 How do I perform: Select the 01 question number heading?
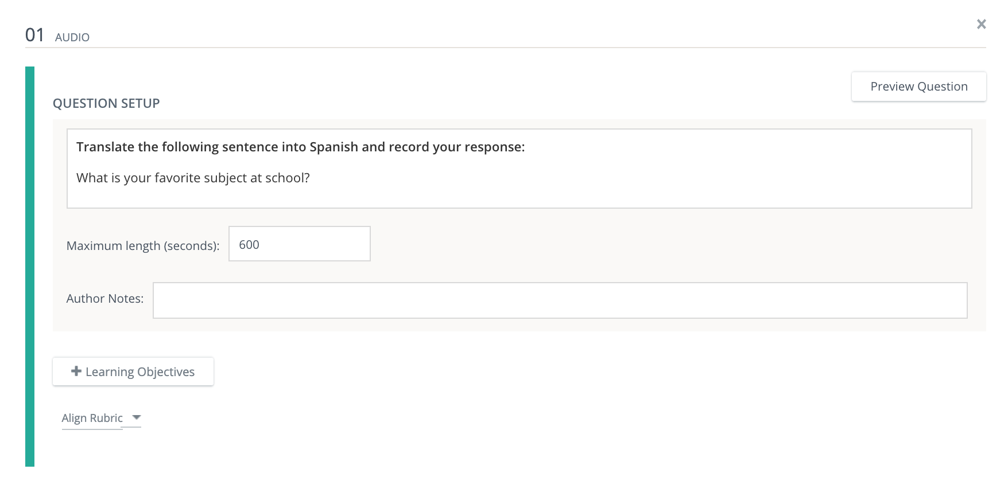tap(35, 34)
